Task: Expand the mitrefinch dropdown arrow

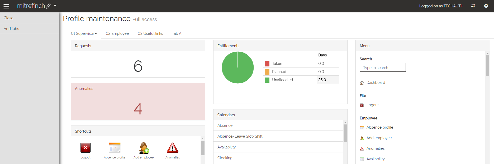Action: tap(55, 6)
